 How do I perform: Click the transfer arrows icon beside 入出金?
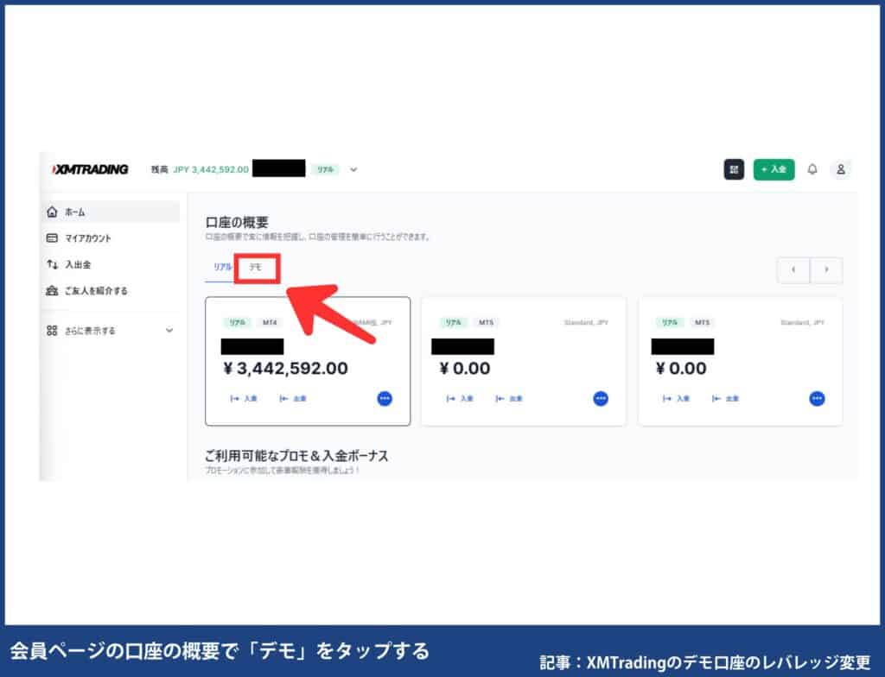[x=52, y=264]
